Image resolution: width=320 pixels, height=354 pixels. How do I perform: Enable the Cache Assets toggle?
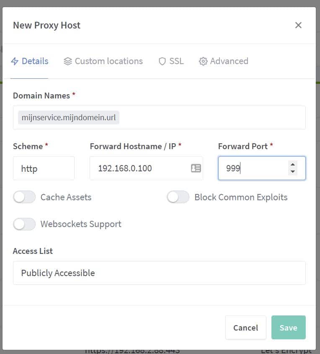click(x=24, y=197)
